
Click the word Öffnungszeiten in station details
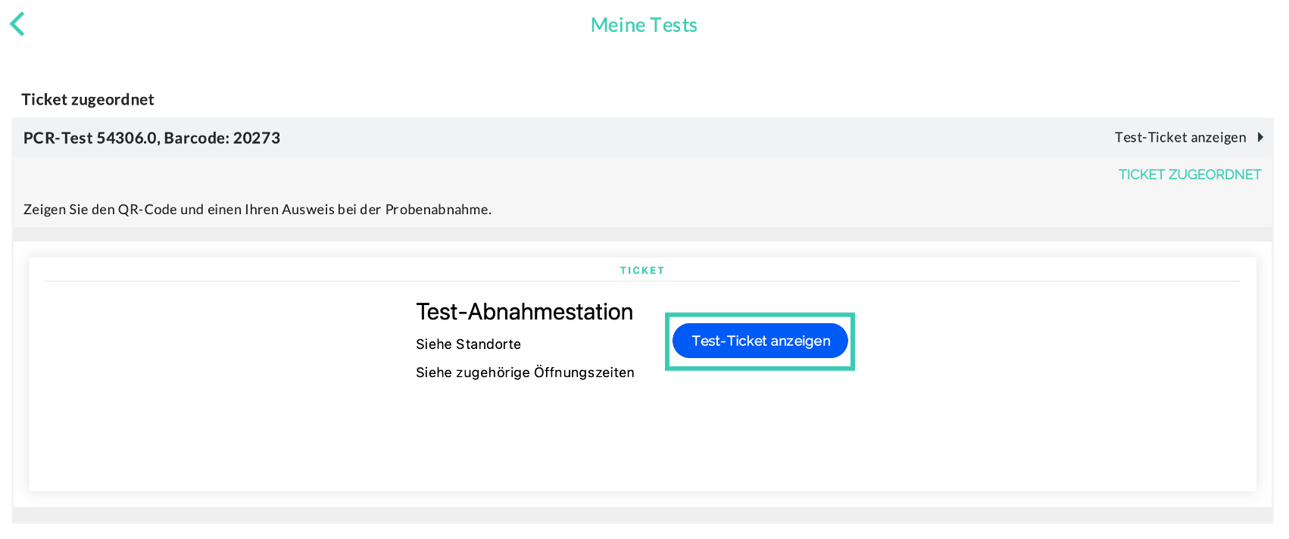pos(584,372)
